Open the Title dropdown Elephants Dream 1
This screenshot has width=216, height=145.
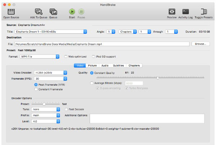click(51, 32)
